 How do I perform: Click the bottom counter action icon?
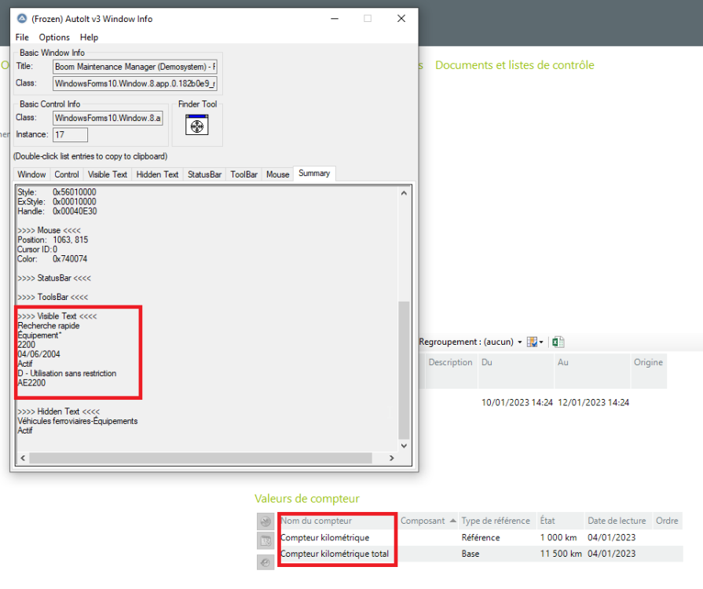point(265,562)
